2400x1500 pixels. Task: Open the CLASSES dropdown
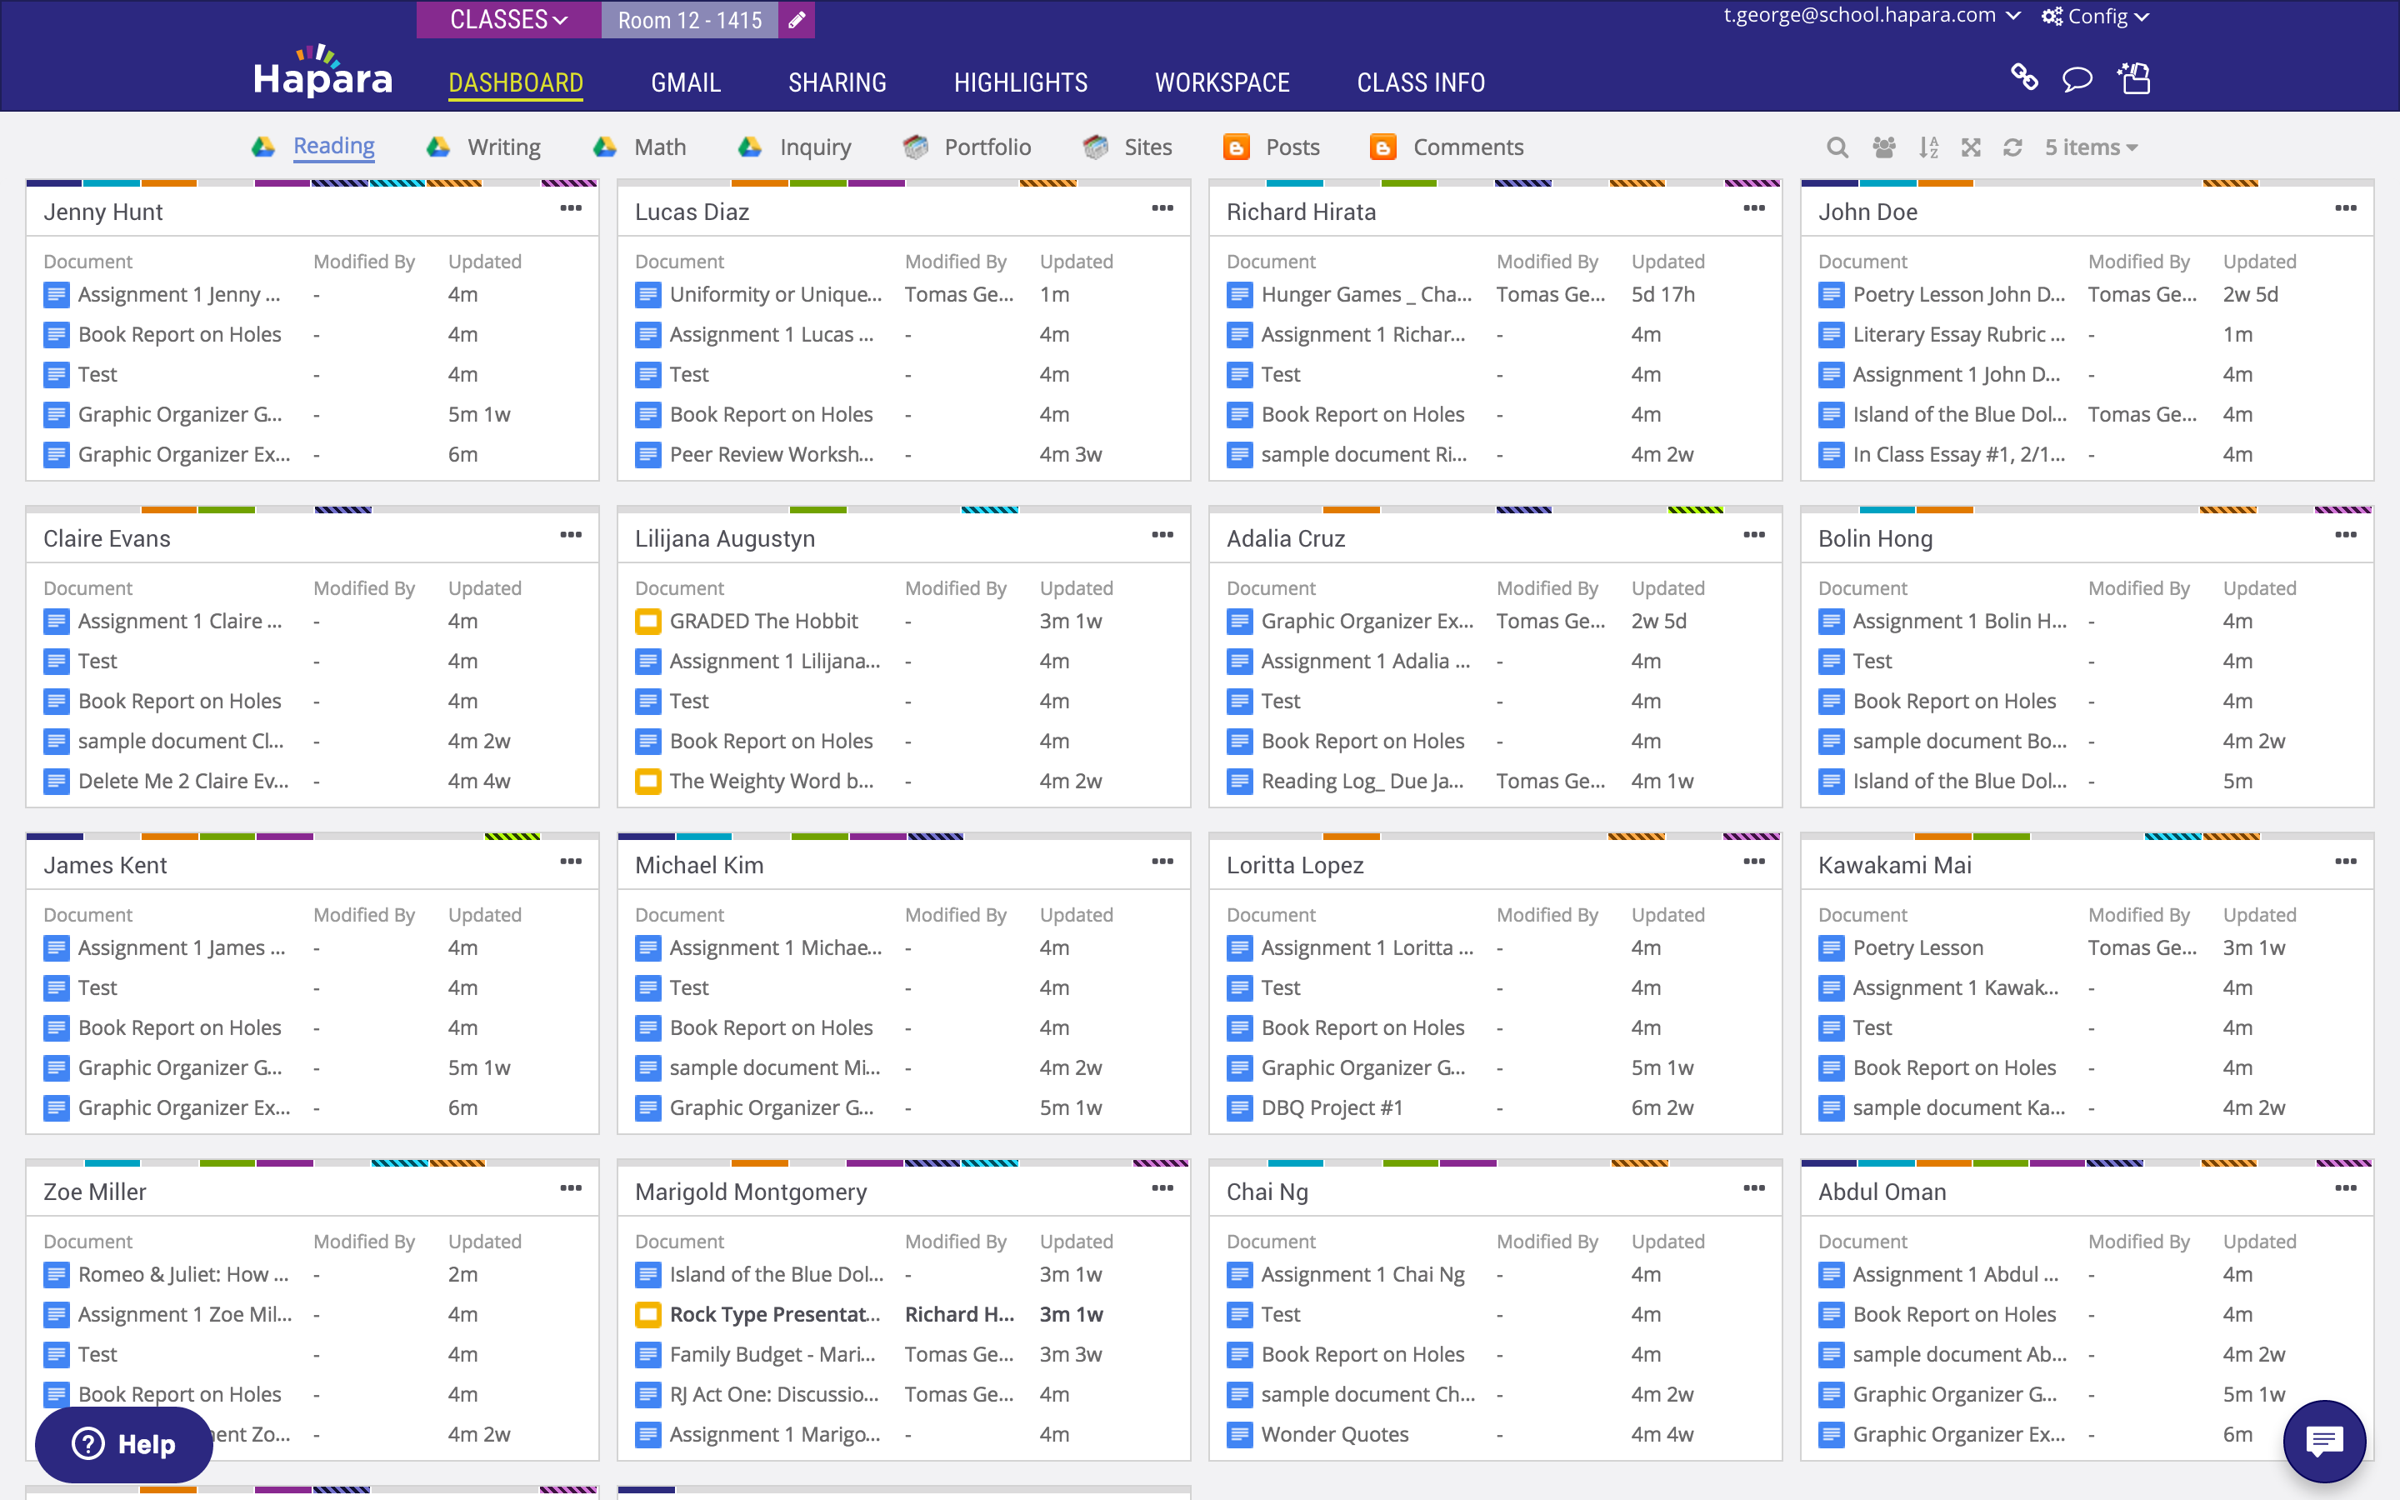click(507, 19)
